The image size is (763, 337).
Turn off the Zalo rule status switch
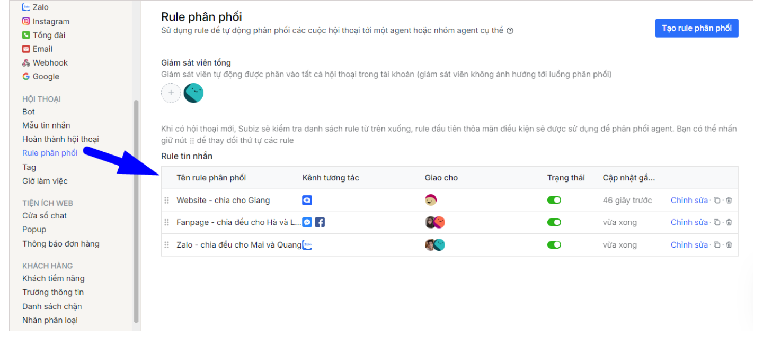554,245
